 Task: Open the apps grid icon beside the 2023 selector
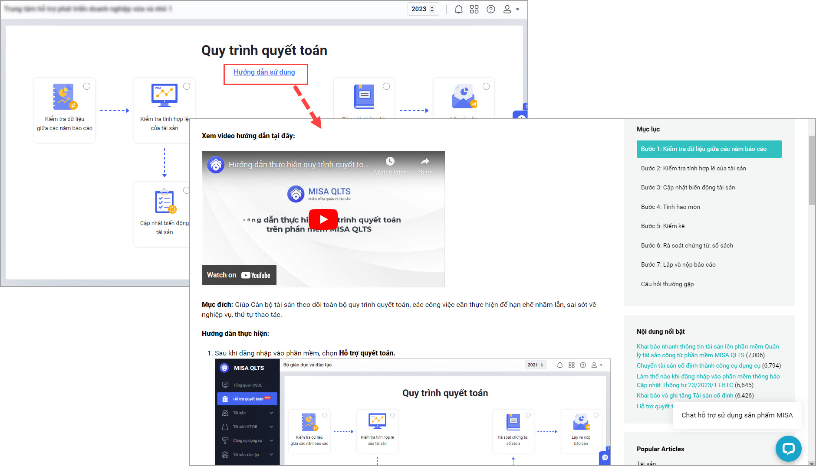tap(474, 9)
